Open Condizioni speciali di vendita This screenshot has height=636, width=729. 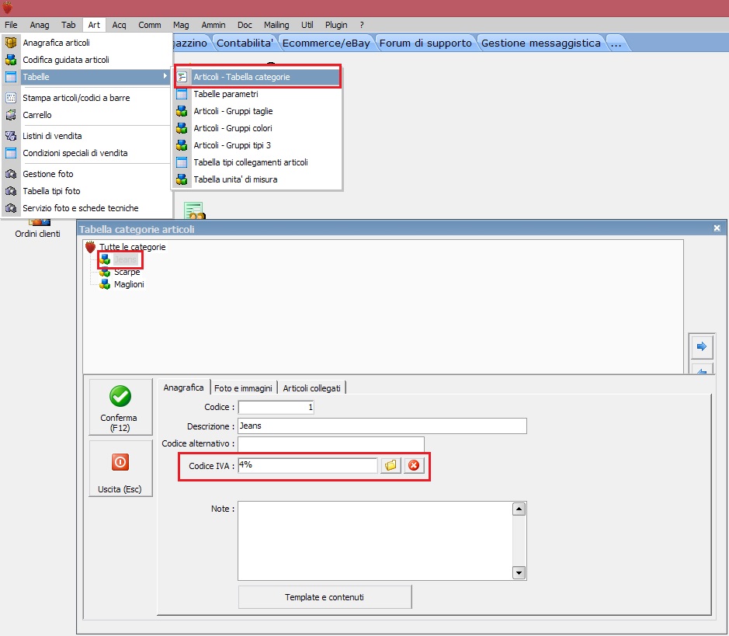[x=86, y=153]
